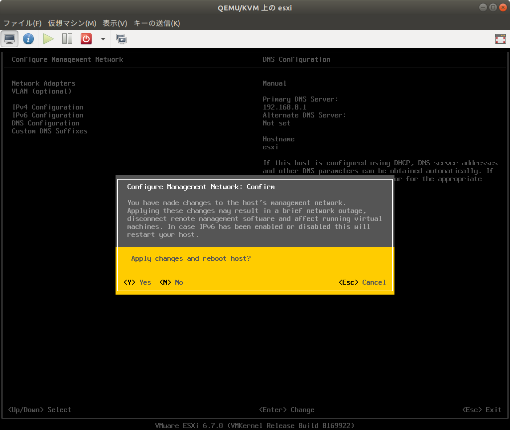Click the Apply changes and reboot host prompt

click(191, 258)
